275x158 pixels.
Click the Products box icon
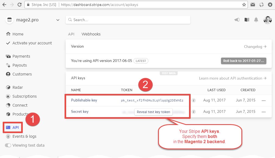8,114
